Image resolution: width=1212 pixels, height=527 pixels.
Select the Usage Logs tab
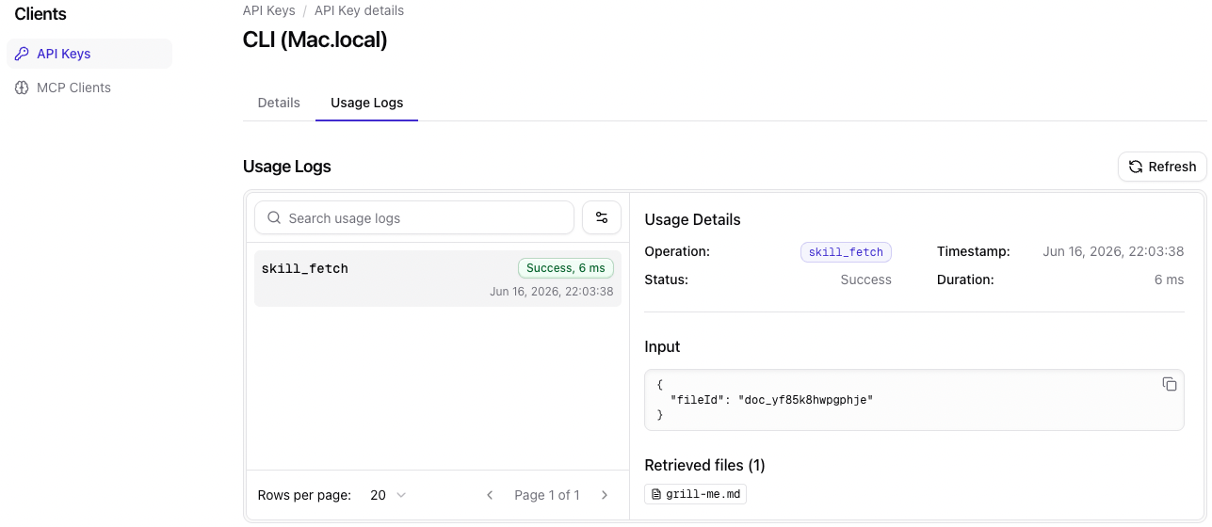click(367, 103)
